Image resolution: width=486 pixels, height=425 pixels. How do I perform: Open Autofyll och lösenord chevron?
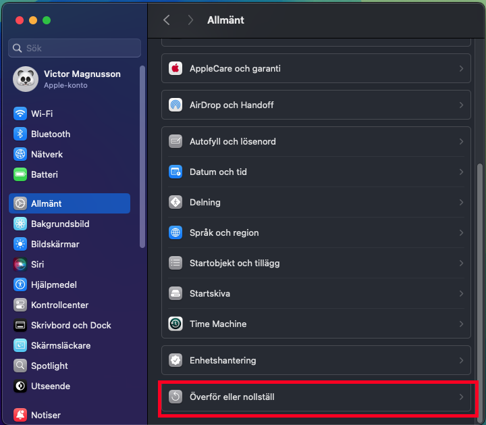(x=461, y=141)
